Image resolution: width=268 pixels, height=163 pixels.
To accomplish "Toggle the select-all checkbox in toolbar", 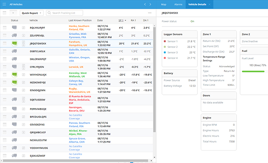I will 4,13.
